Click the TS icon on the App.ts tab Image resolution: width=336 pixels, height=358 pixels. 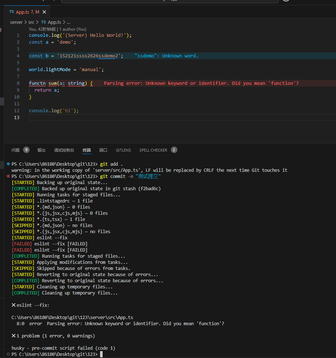[12, 12]
